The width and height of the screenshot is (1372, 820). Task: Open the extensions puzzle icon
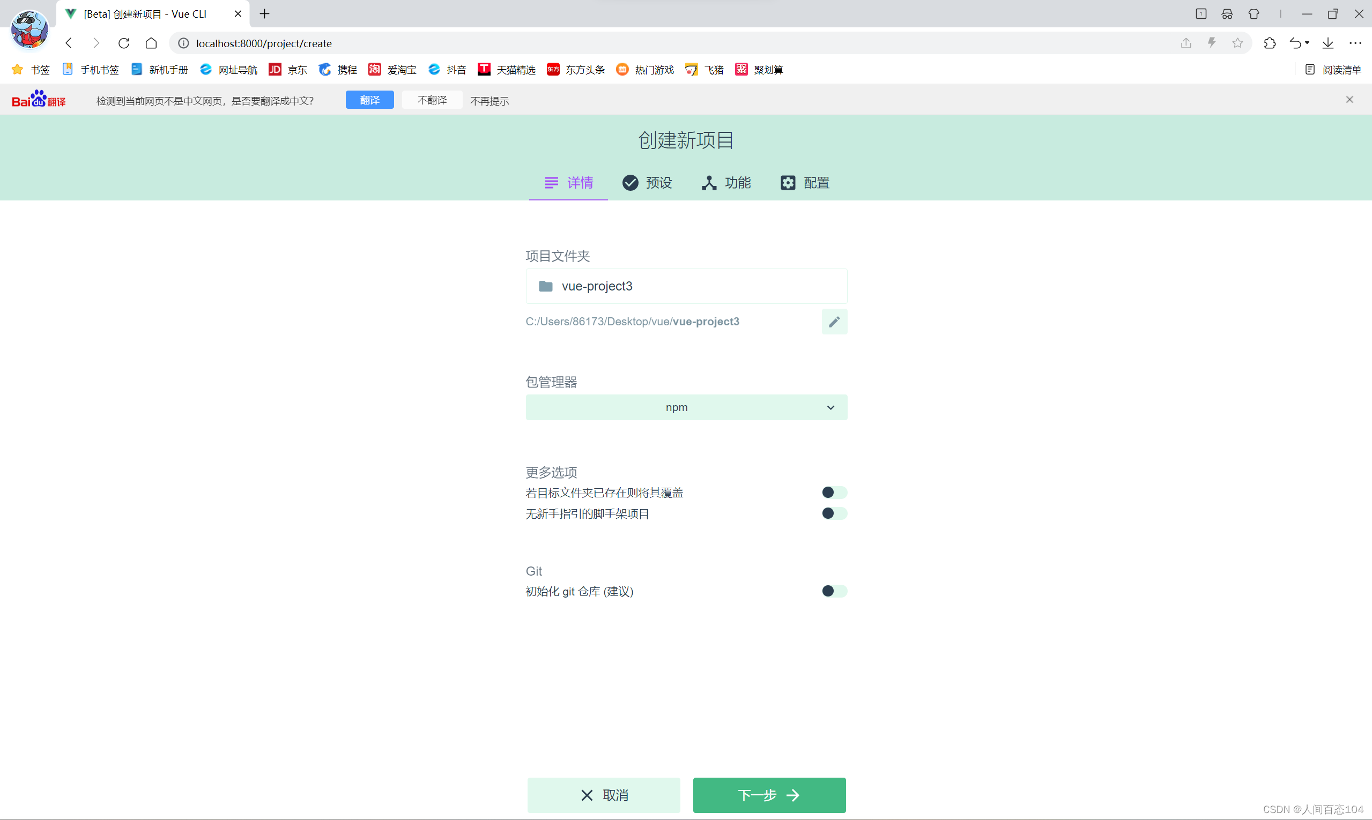click(x=1269, y=43)
